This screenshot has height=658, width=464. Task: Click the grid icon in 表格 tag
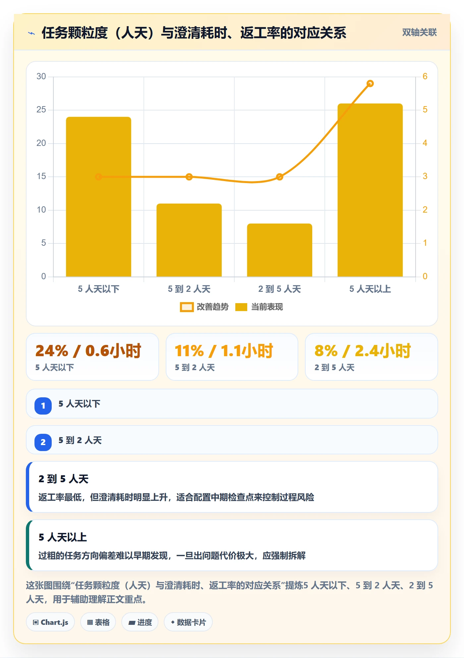(x=90, y=623)
